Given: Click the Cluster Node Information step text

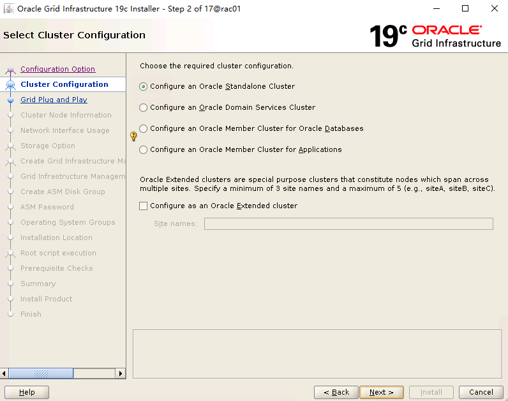Looking at the screenshot, I should tap(66, 115).
